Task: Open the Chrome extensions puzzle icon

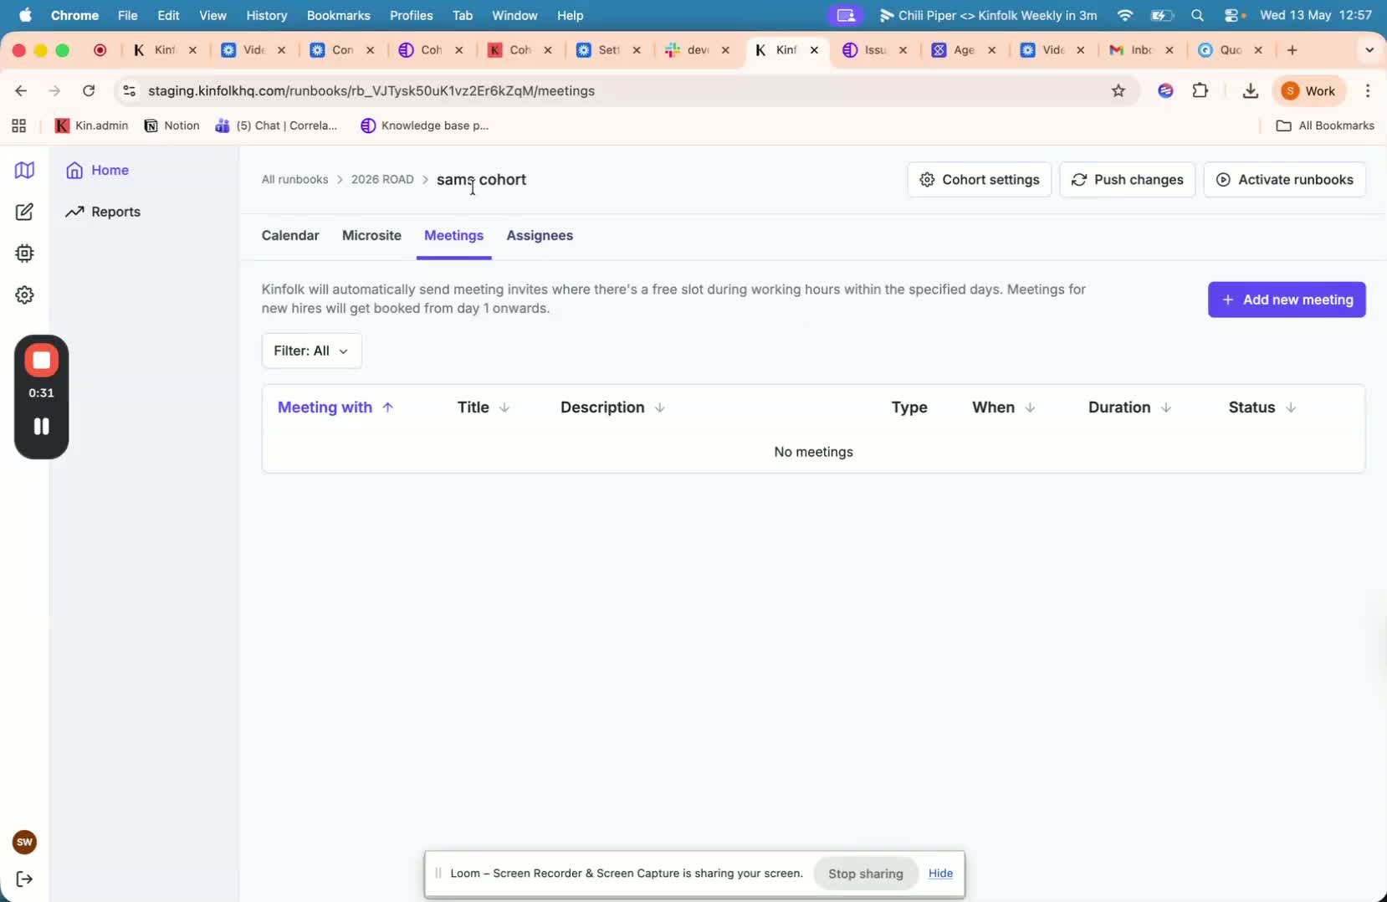Action: [1200, 90]
